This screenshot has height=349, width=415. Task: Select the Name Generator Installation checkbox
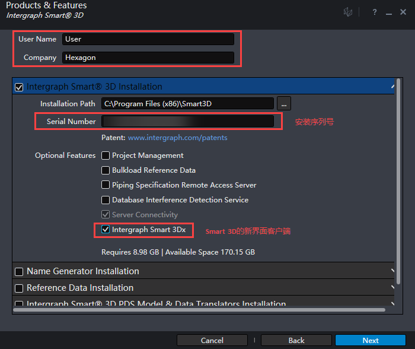point(19,271)
